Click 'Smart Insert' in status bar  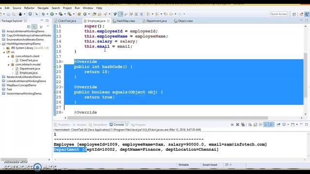coord(210,165)
